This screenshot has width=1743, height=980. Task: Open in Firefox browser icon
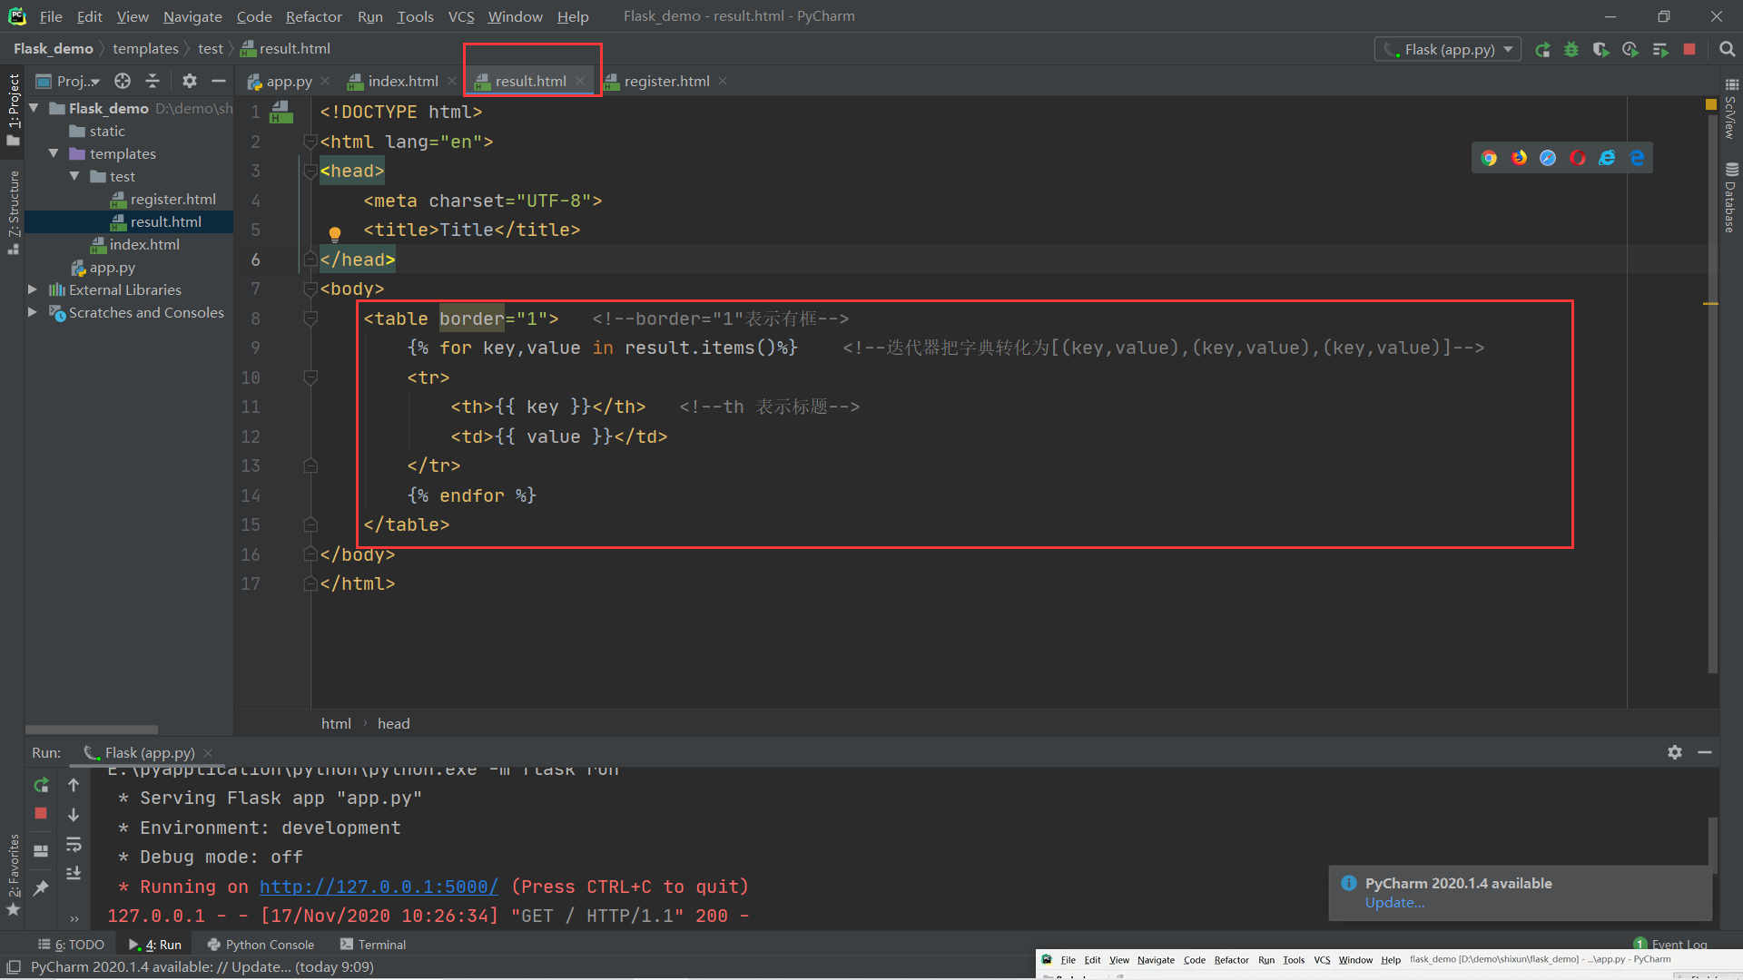1519,158
